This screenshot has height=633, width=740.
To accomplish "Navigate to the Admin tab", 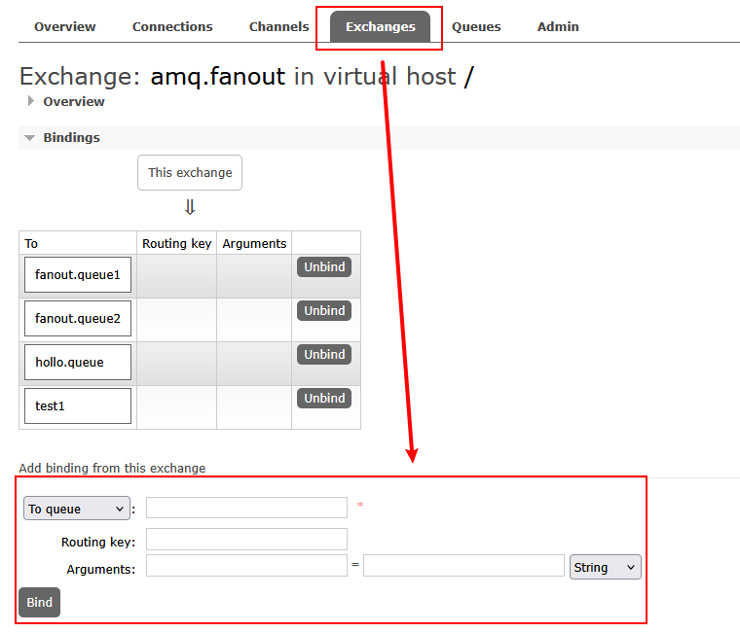I will point(558,26).
